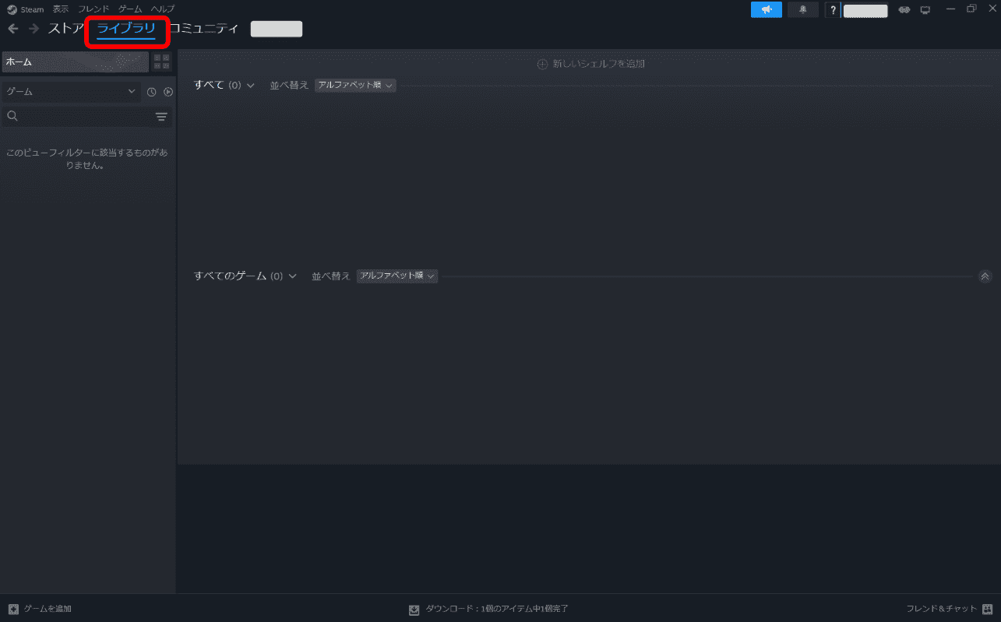The width and height of the screenshot is (1001, 622).
Task: Go back with the left arrow
Action: click(x=13, y=29)
